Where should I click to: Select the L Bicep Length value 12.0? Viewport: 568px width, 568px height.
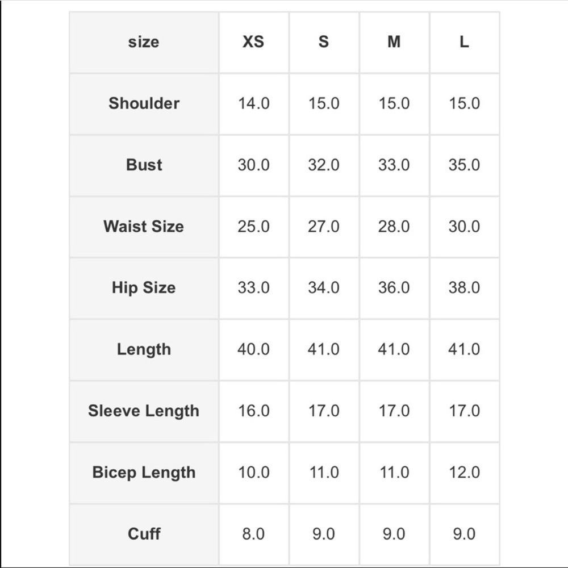pos(464,473)
